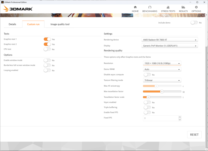
Task: Turn on Looping enabled
Action: pyautogui.click(x=47, y=70)
